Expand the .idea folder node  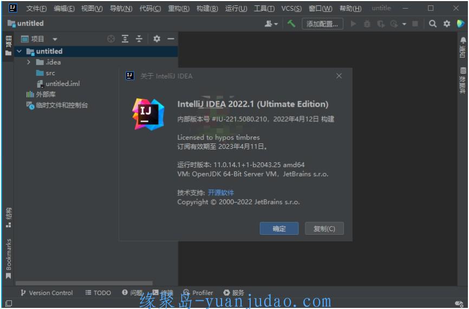29,62
